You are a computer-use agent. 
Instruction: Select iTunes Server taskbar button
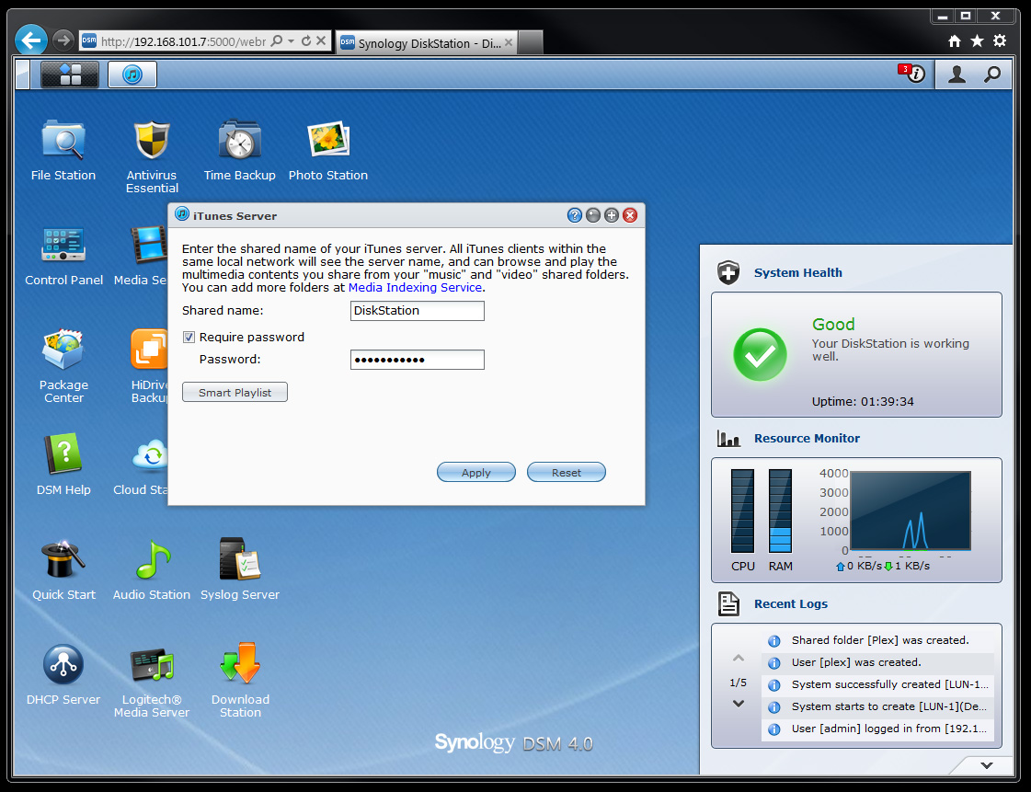pos(132,75)
